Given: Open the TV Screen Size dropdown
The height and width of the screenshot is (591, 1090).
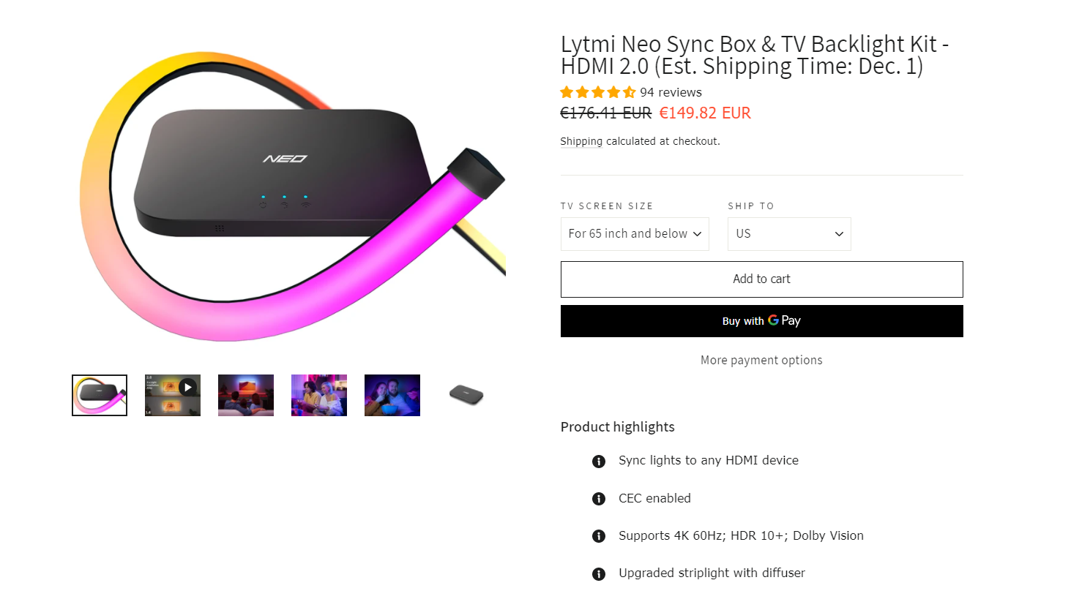Looking at the screenshot, I should point(635,234).
